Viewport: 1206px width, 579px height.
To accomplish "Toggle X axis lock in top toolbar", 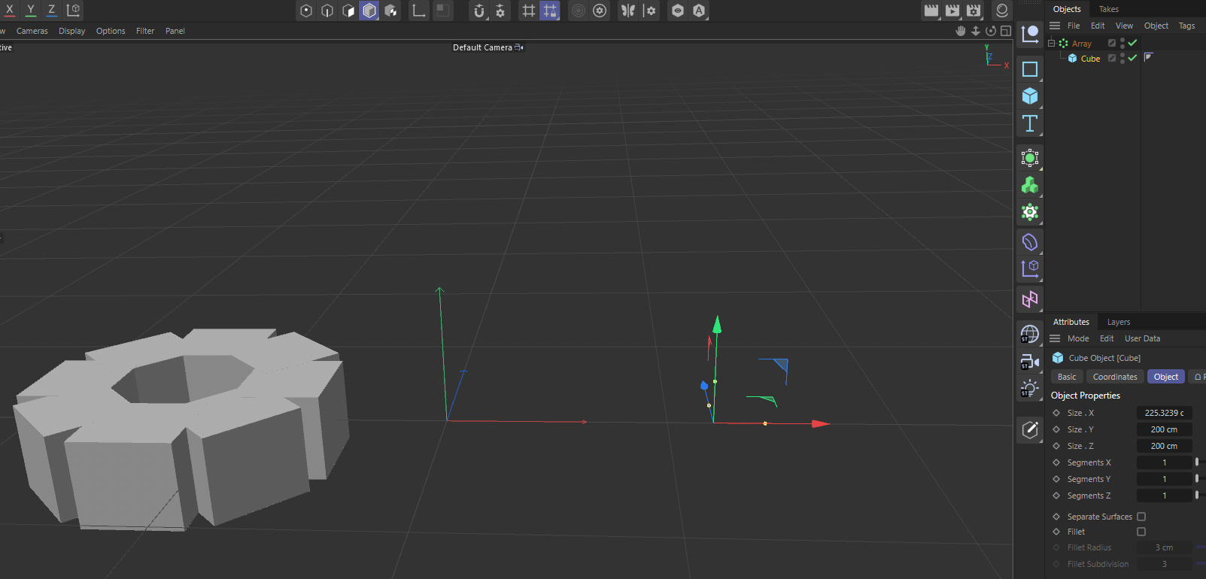I will [10, 10].
